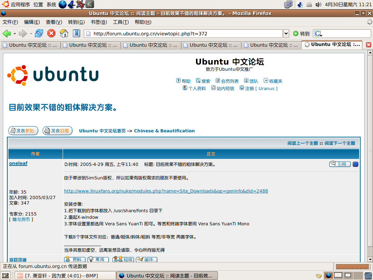Open the linuxfans.org download link
The height and width of the screenshot is (280, 373).
click(x=166, y=191)
